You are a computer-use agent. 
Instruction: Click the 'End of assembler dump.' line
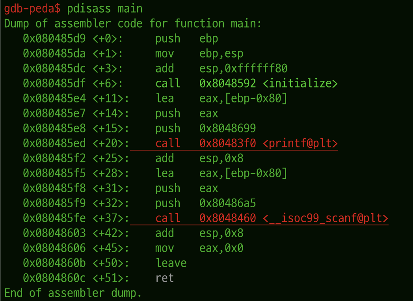tap(73, 293)
